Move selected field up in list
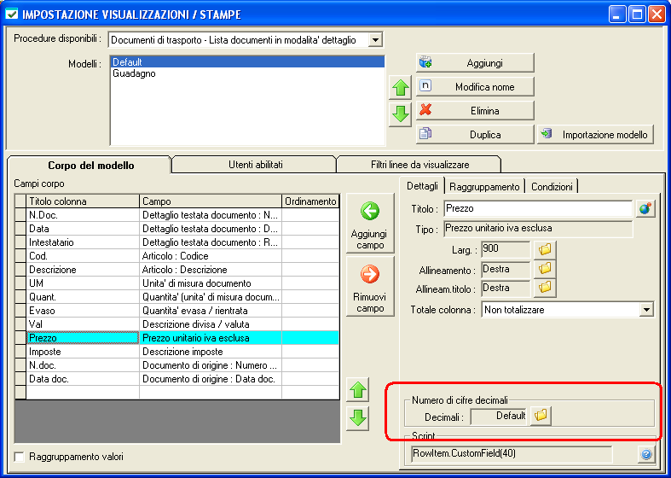Screen dimensions: 671x478 358,390
